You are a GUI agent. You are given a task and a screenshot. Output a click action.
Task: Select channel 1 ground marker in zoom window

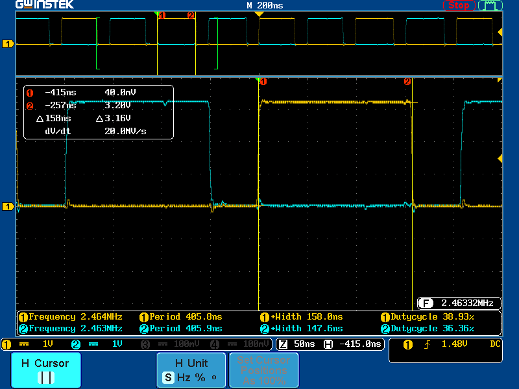(x=8, y=206)
